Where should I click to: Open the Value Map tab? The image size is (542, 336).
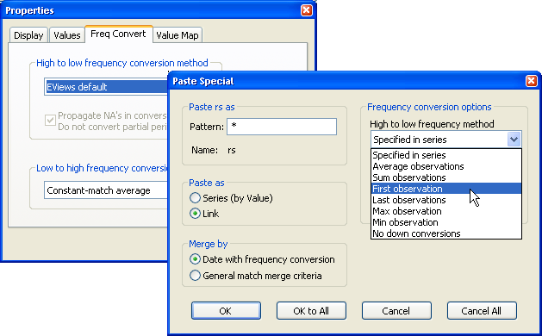(x=178, y=35)
